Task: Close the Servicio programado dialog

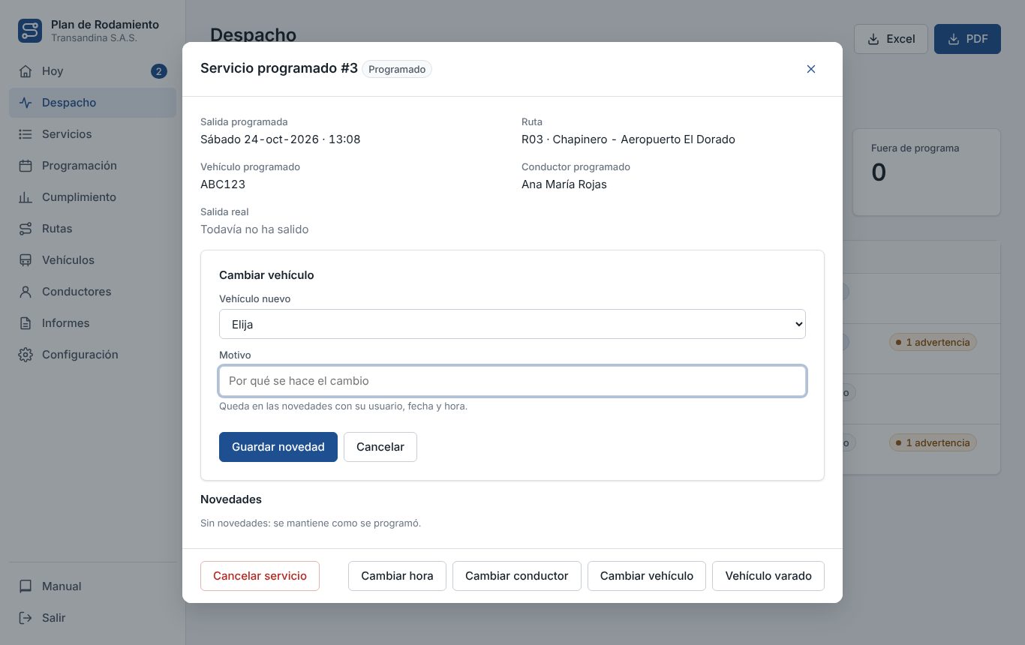Action: pyautogui.click(x=811, y=69)
